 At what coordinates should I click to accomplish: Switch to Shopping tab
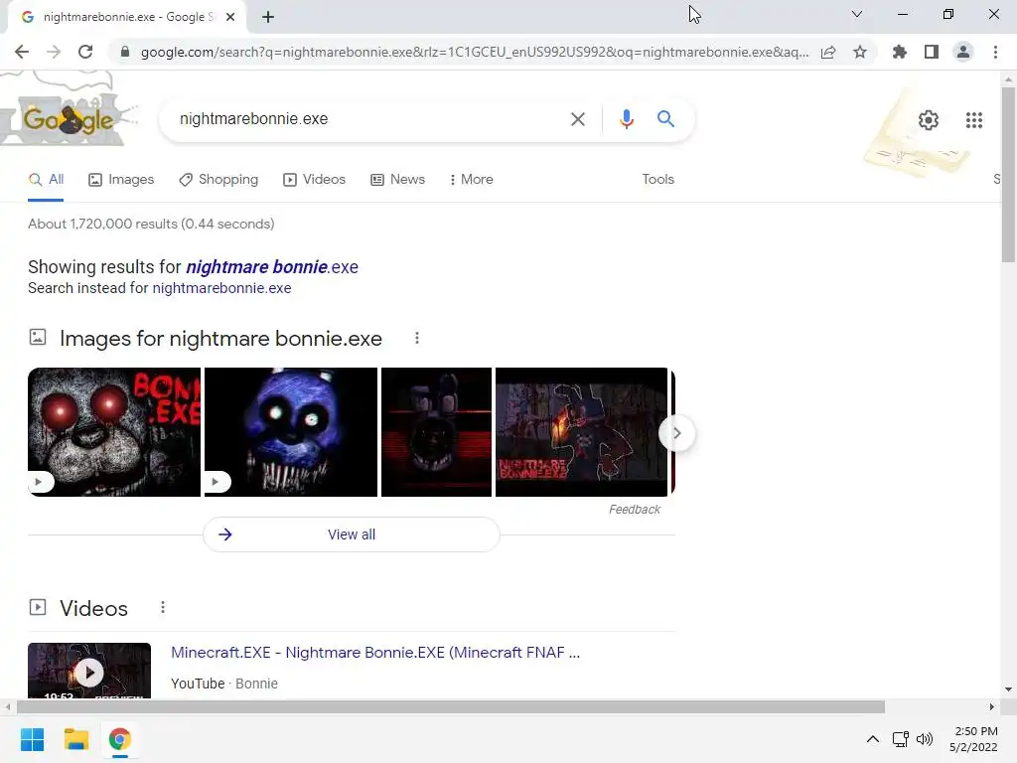(218, 179)
